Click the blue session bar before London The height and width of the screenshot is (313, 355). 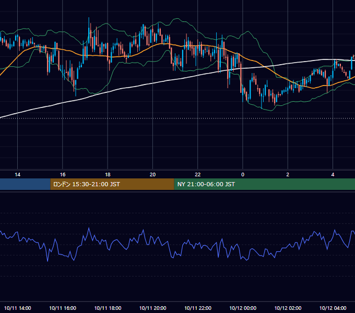pos(25,184)
